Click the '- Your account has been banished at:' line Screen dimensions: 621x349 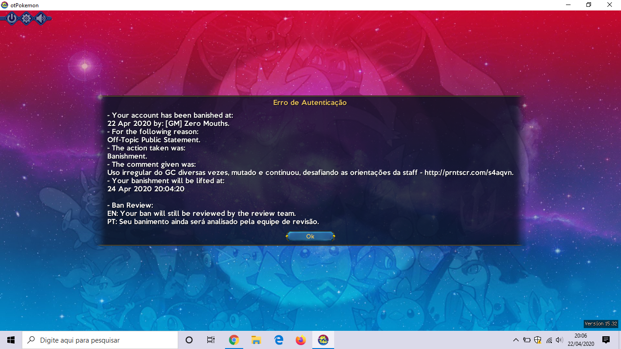[170, 115]
